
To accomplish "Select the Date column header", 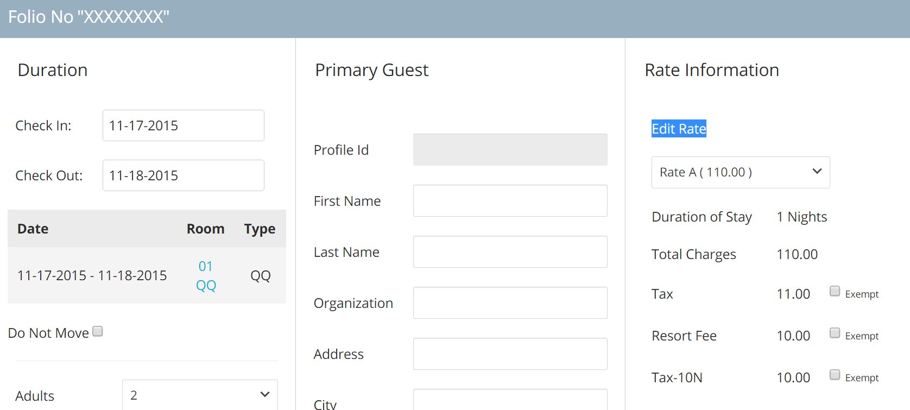I will [x=33, y=229].
